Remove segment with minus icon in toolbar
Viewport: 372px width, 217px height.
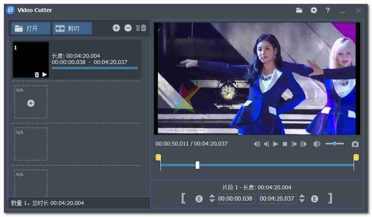pos(128,28)
